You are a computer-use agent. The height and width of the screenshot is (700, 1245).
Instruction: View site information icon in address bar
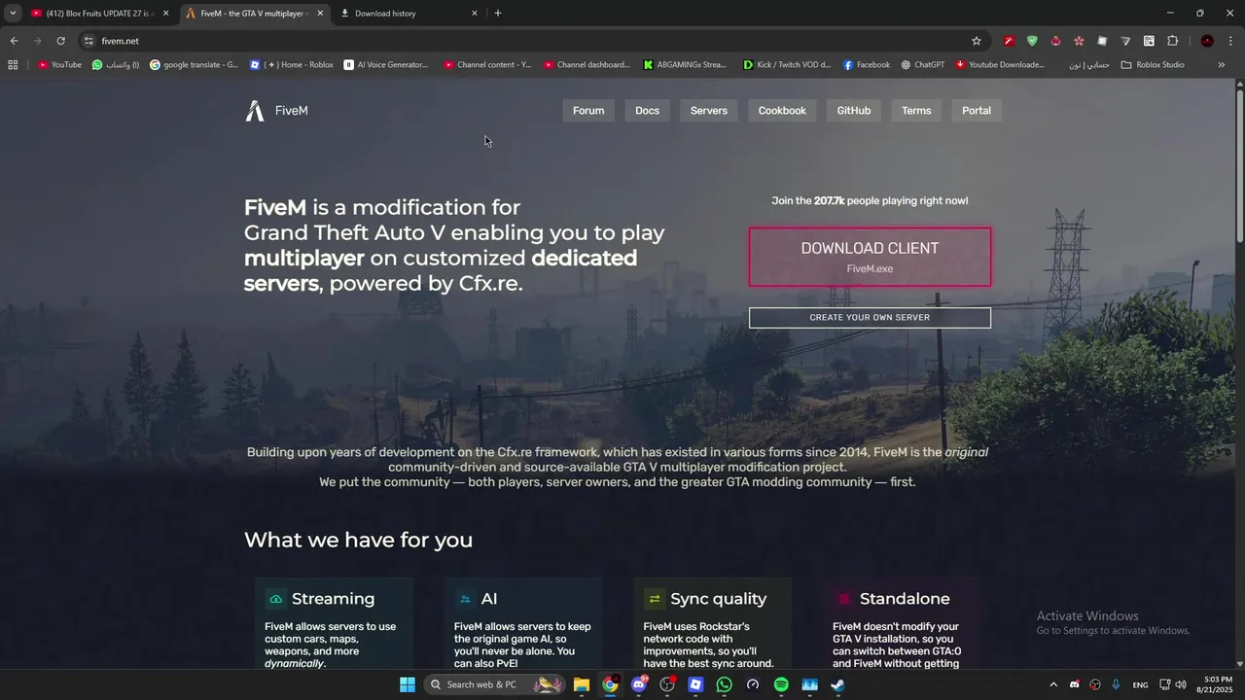[x=89, y=41]
